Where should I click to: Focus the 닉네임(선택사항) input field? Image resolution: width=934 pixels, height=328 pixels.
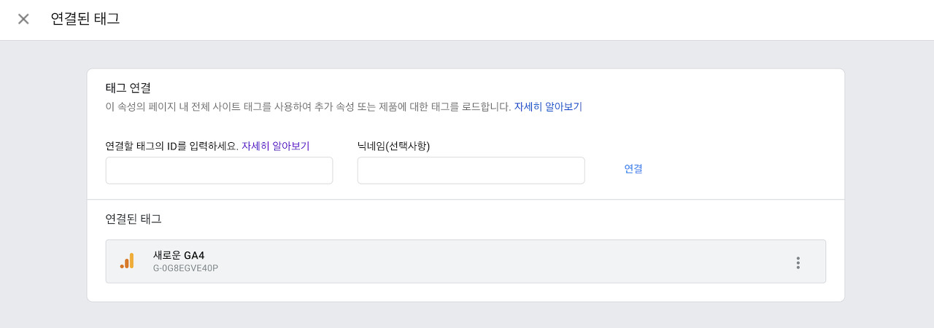[471, 171]
